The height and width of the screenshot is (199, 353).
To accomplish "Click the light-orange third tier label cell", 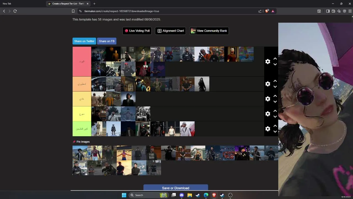I will (x=82, y=99).
